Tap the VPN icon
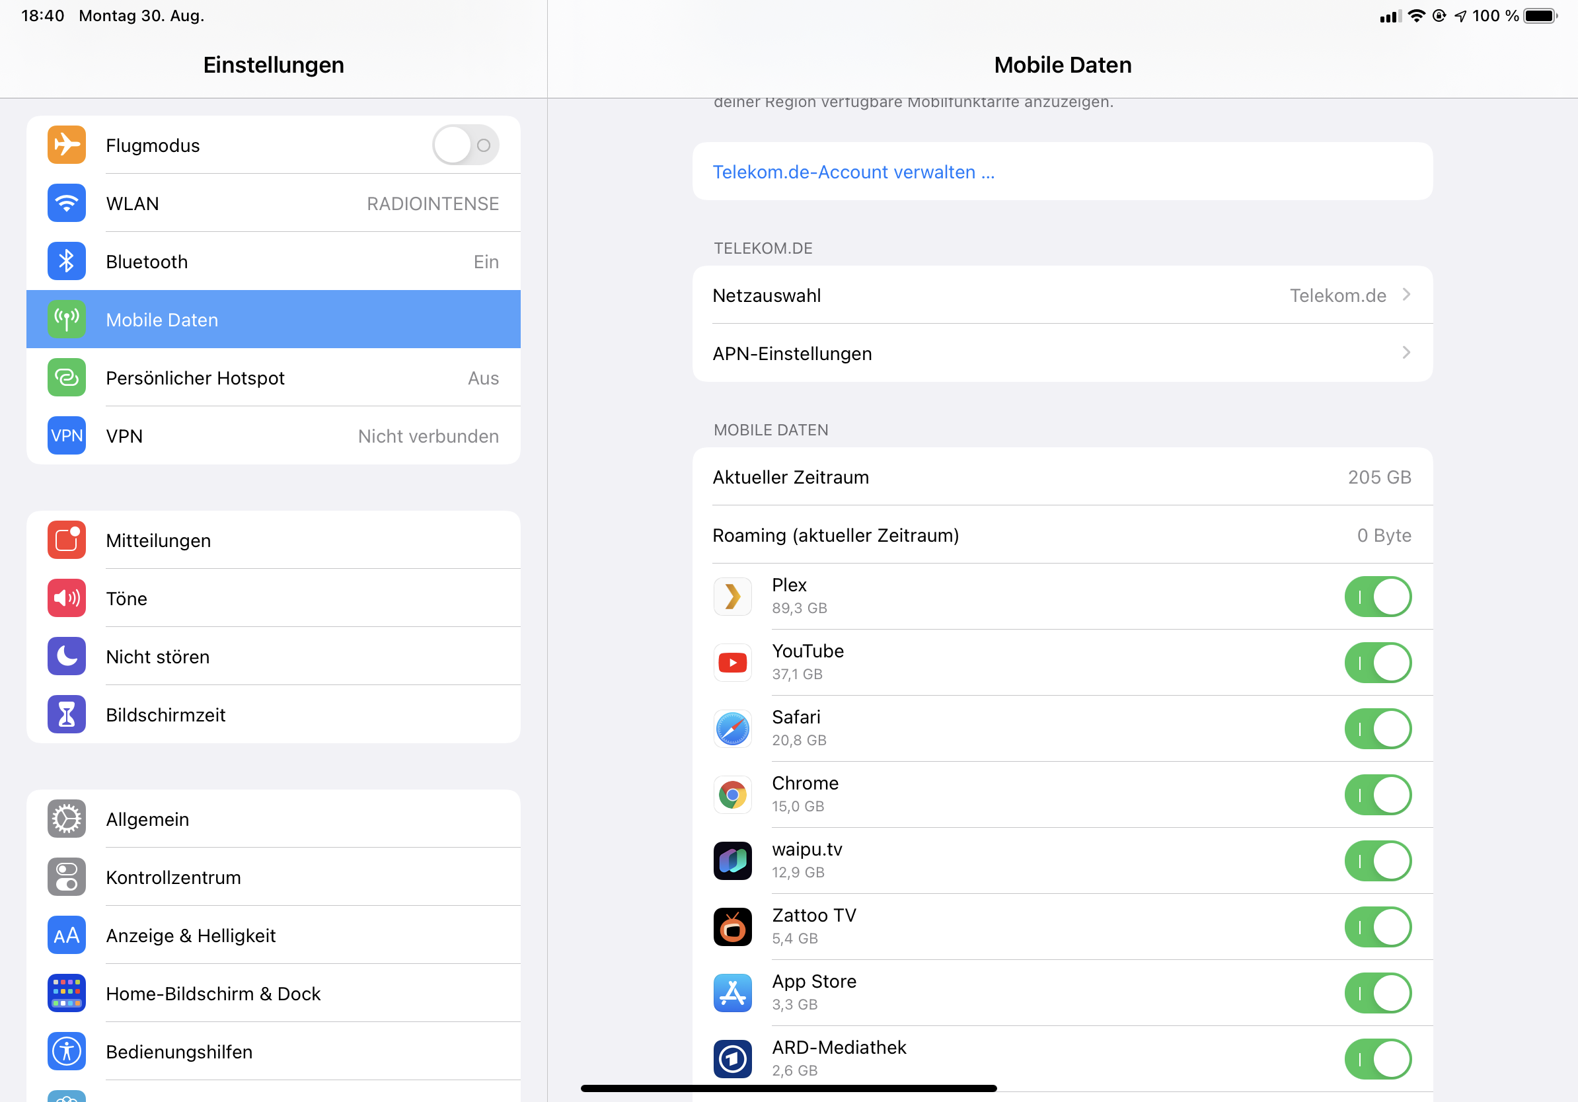The width and height of the screenshot is (1578, 1102). (x=67, y=435)
